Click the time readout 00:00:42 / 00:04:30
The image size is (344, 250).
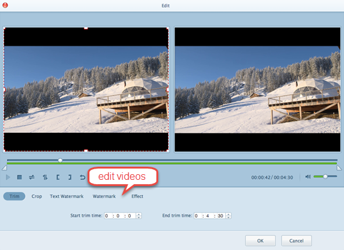pos(272,177)
